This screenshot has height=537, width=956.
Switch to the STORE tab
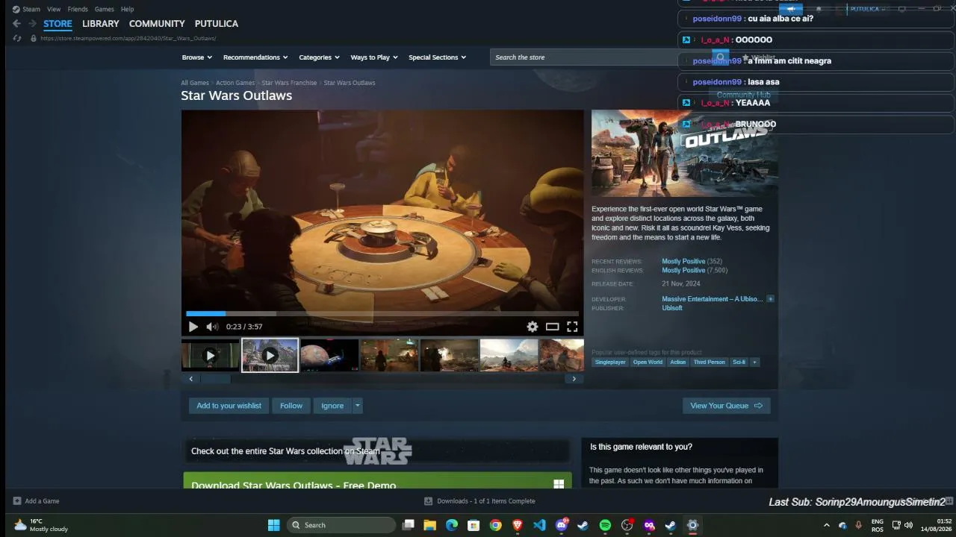coord(58,24)
